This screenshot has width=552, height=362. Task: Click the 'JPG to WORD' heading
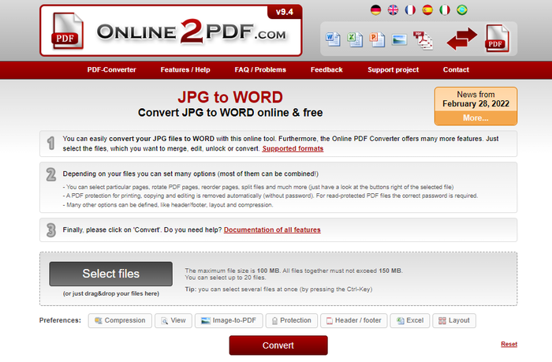[230, 97]
